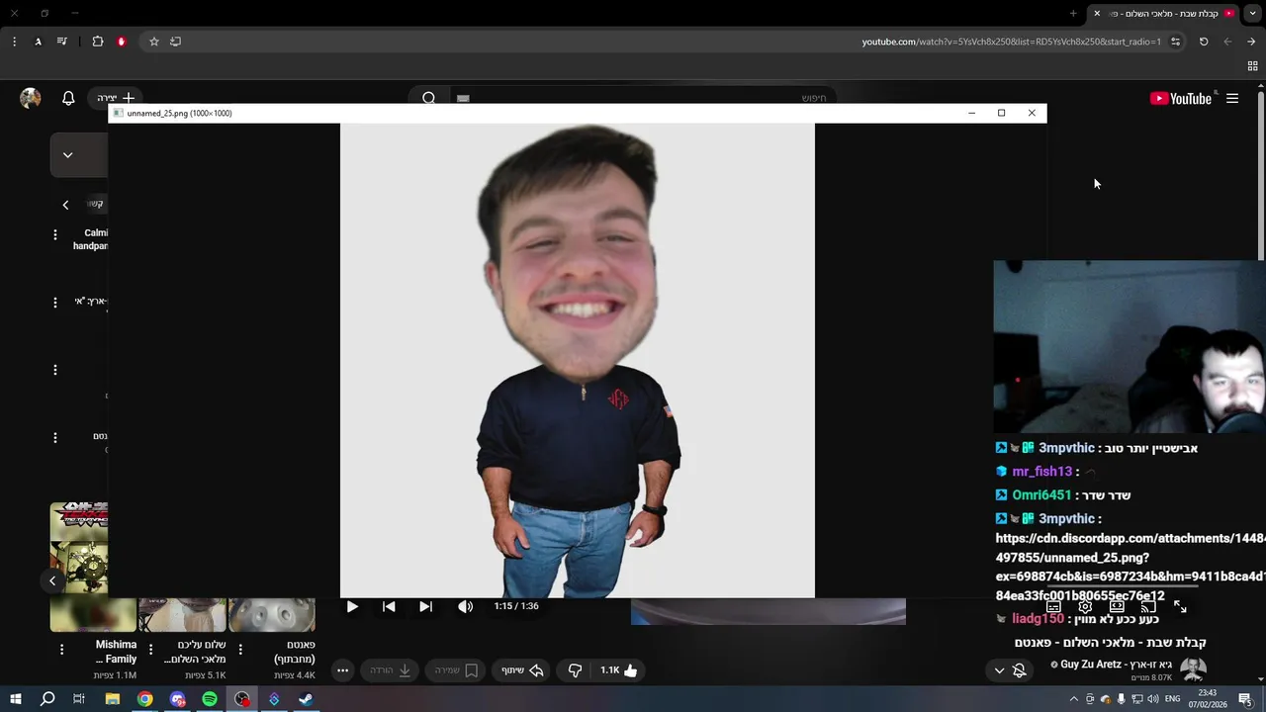Viewport: 1266px width, 712px height.
Task: Open Spotify from the taskbar
Action: pyautogui.click(x=210, y=699)
